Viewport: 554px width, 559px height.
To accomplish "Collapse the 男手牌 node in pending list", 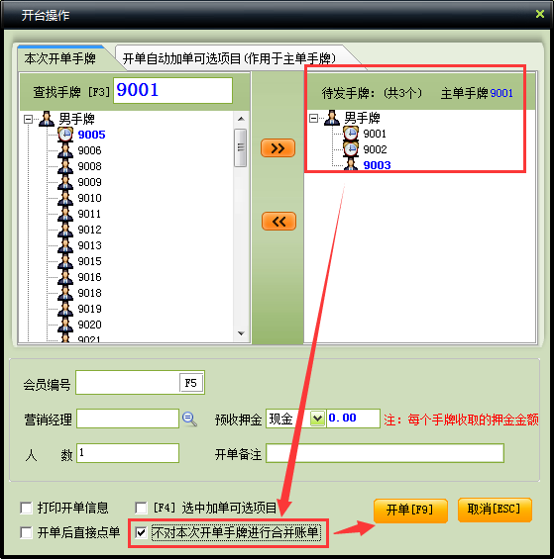I will point(313,118).
